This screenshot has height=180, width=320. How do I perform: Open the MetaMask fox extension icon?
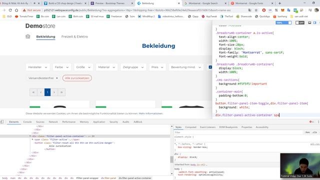coord(282,10)
